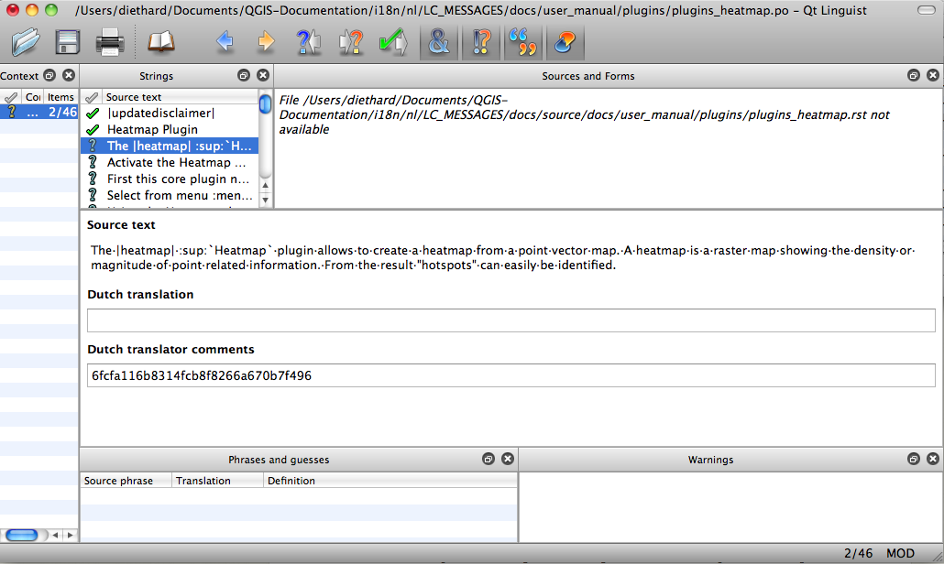Print the translation document

pyautogui.click(x=109, y=41)
